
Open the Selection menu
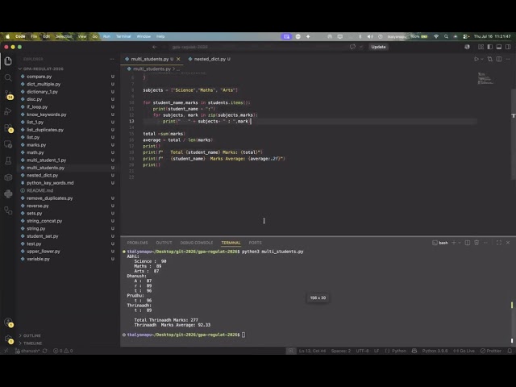point(64,36)
